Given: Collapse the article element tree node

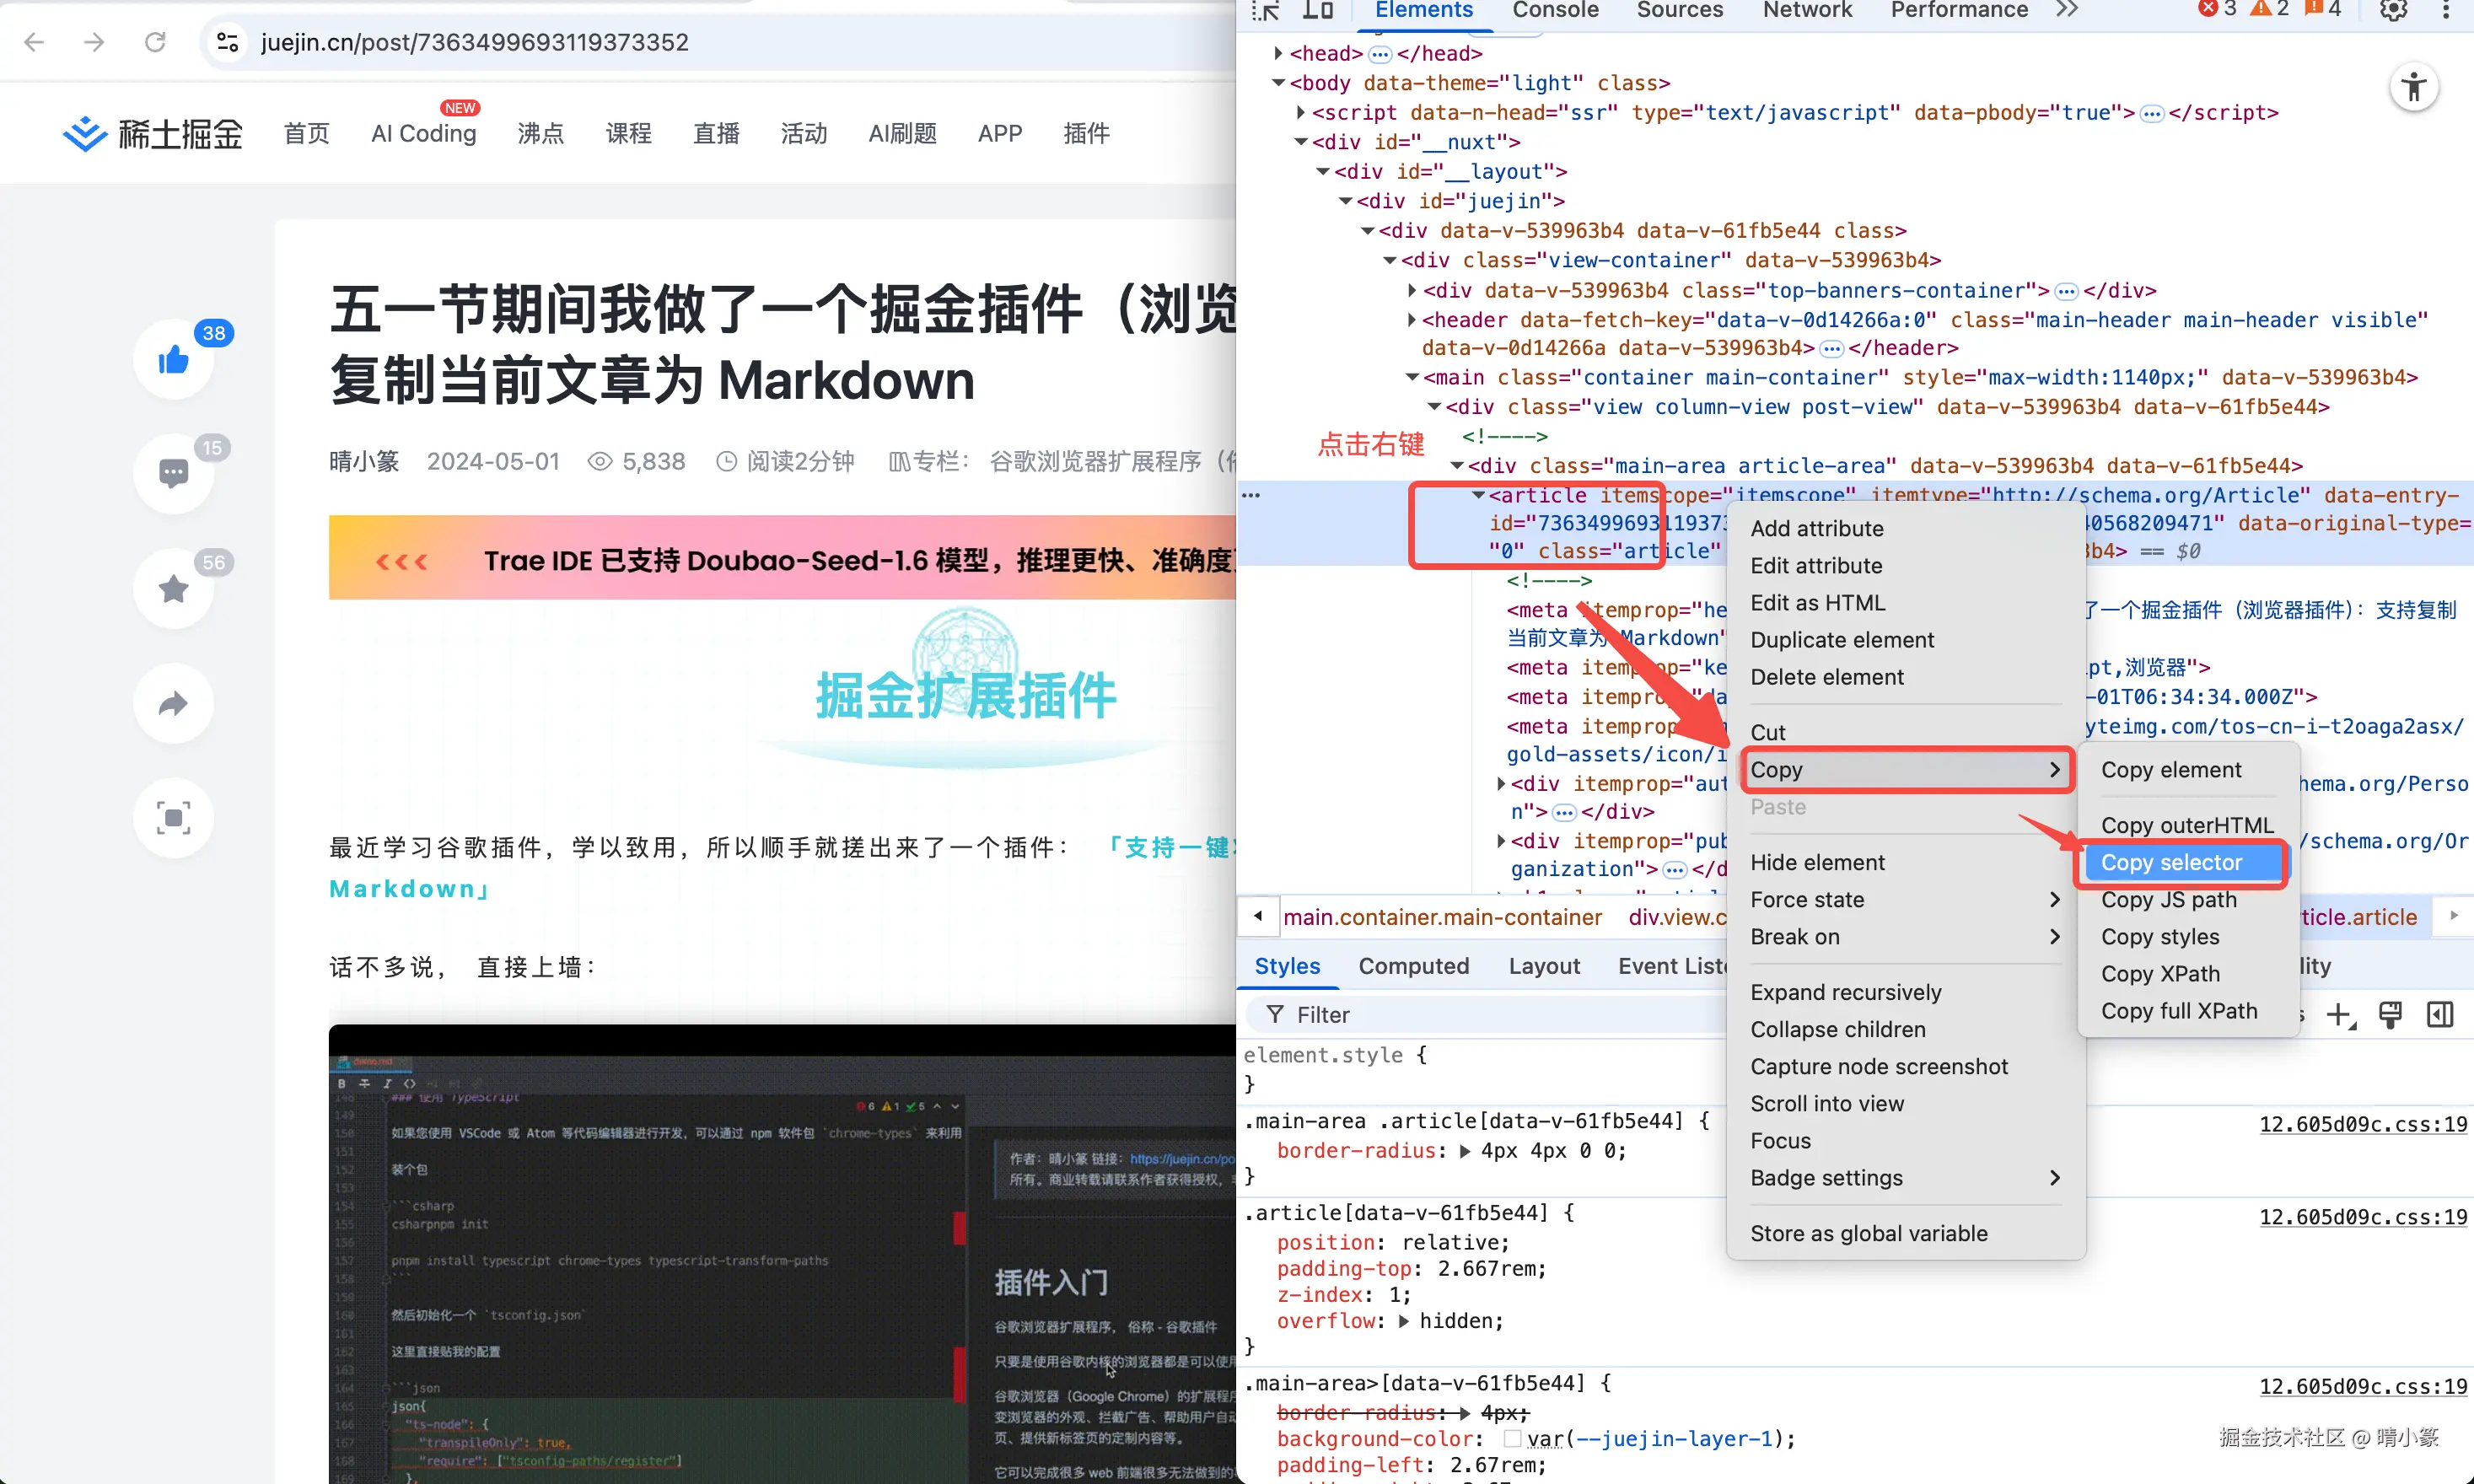Looking at the screenshot, I should coord(1478,496).
